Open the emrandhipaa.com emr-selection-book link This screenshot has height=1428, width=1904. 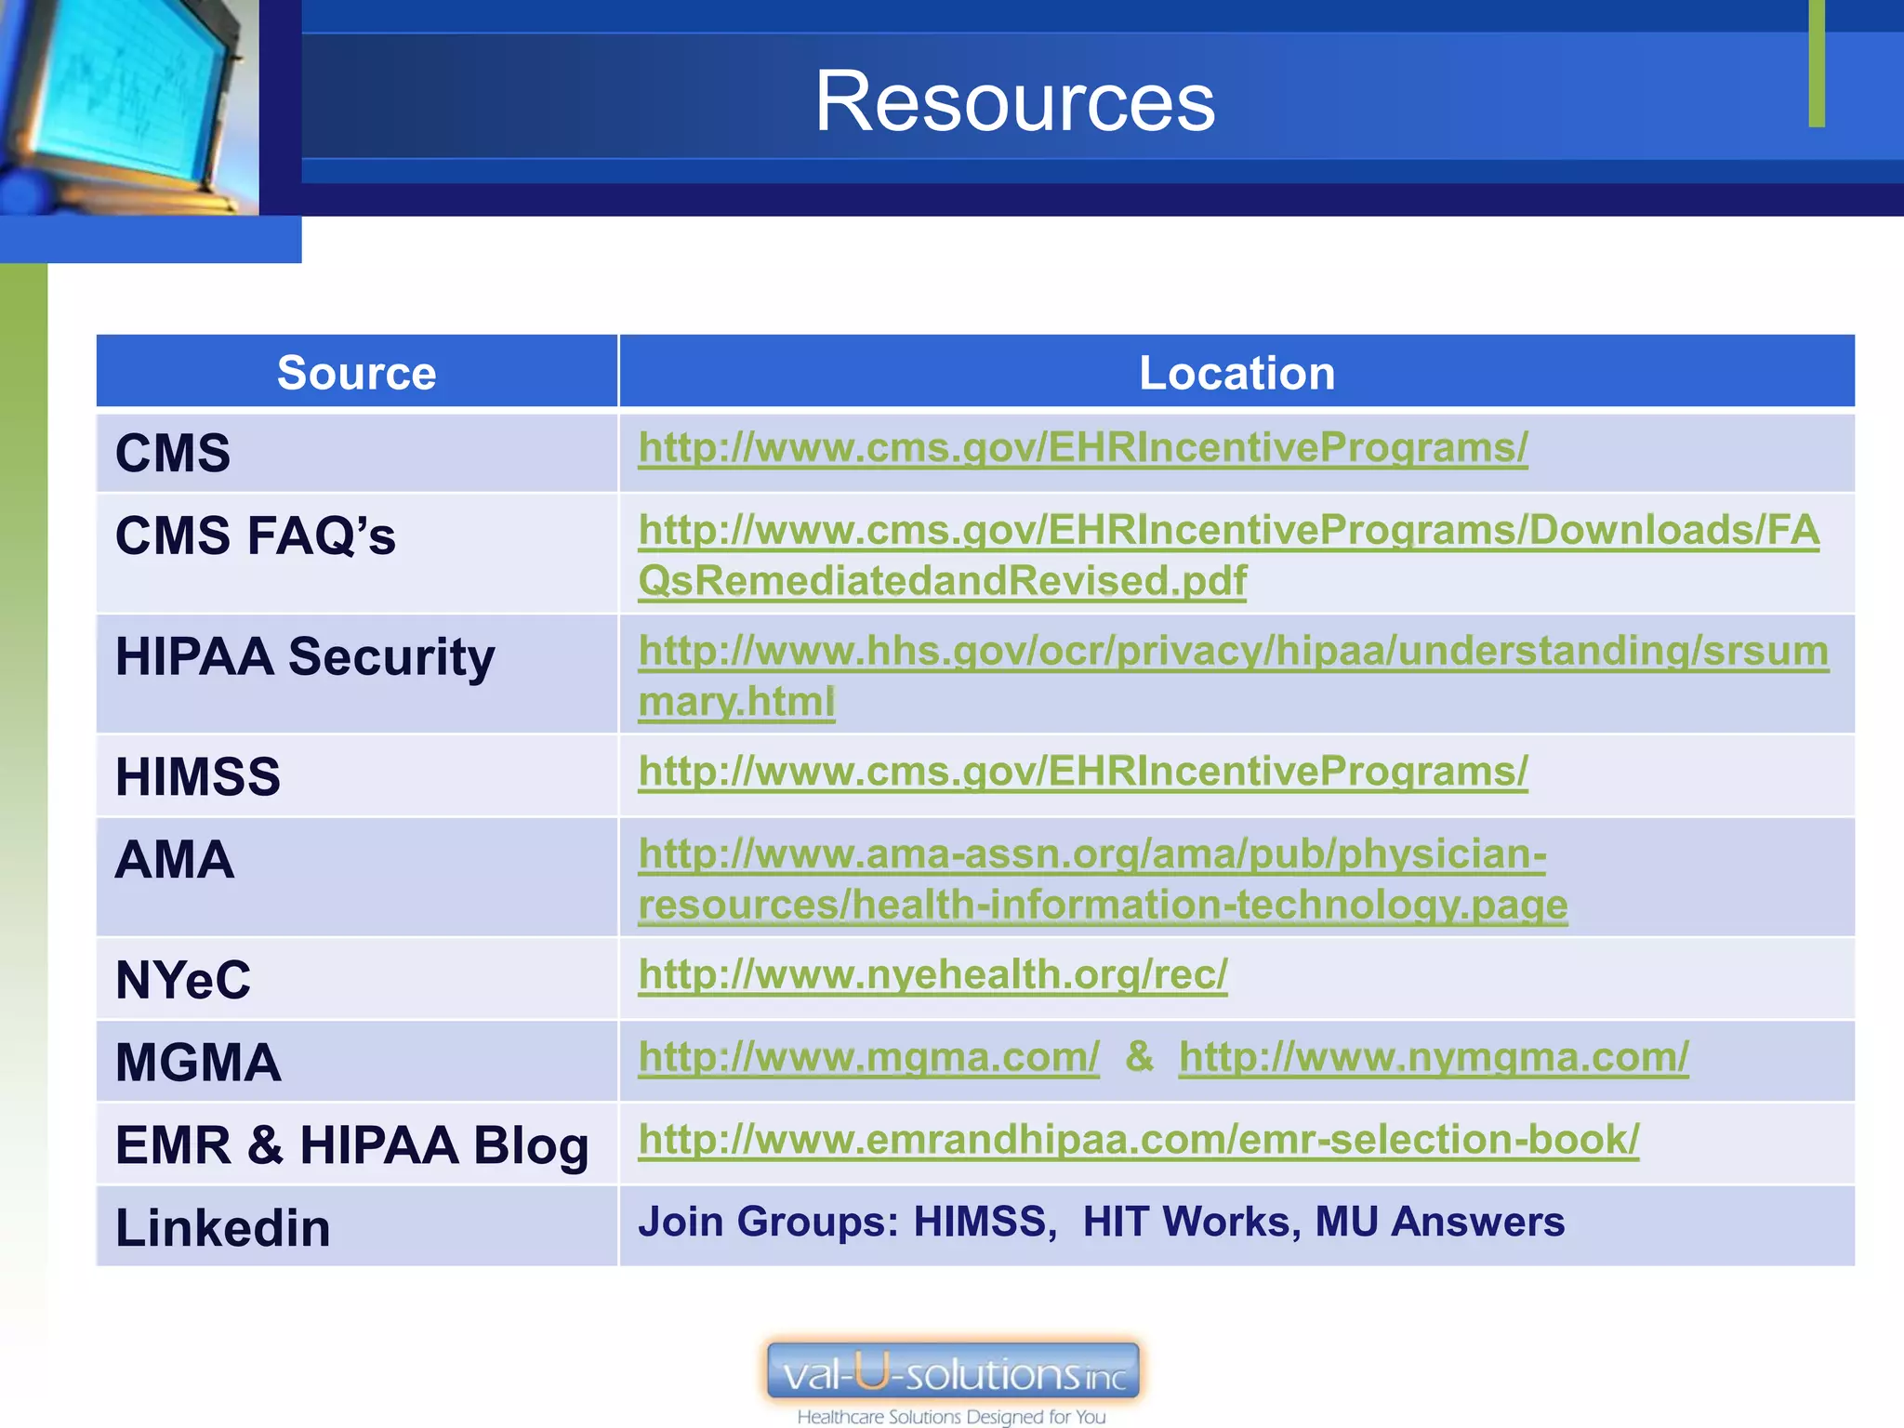pyautogui.click(x=1139, y=1140)
